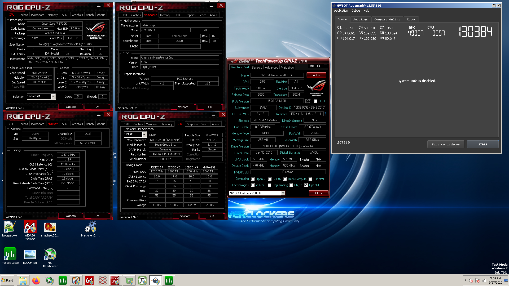
Task: Click red atom-shaped taskbar icon
Action: pyautogui.click(x=103, y=280)
